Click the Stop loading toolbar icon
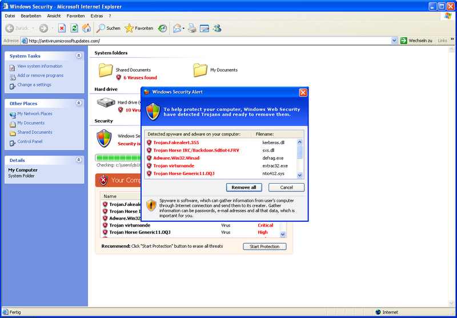Viewport: 457px width, 318px height. tap(62, 28)
